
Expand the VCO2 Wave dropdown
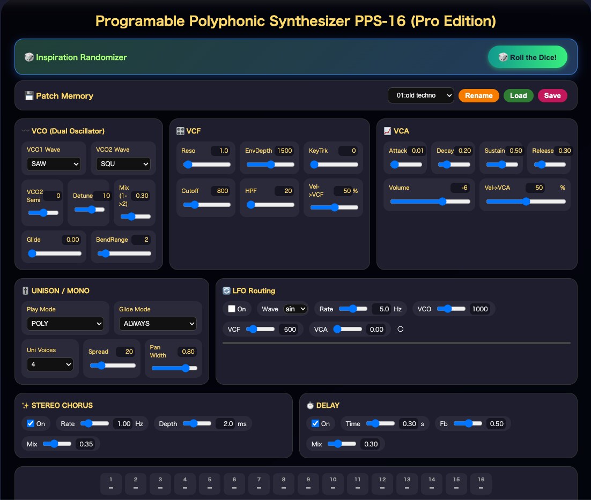pyautogui.click(x=123, y=164)
